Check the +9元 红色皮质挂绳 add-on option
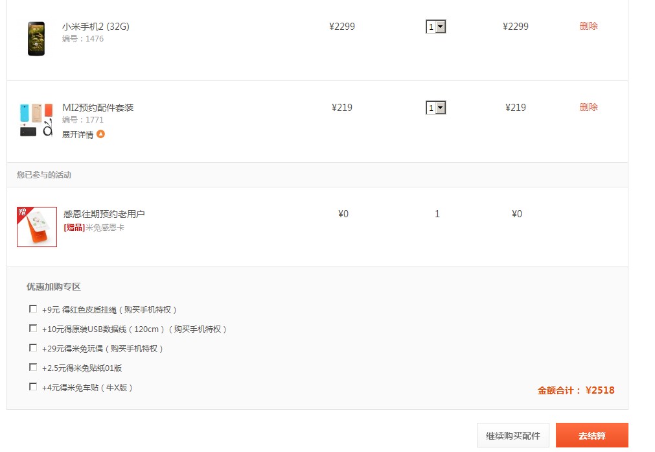 [33, 309]
